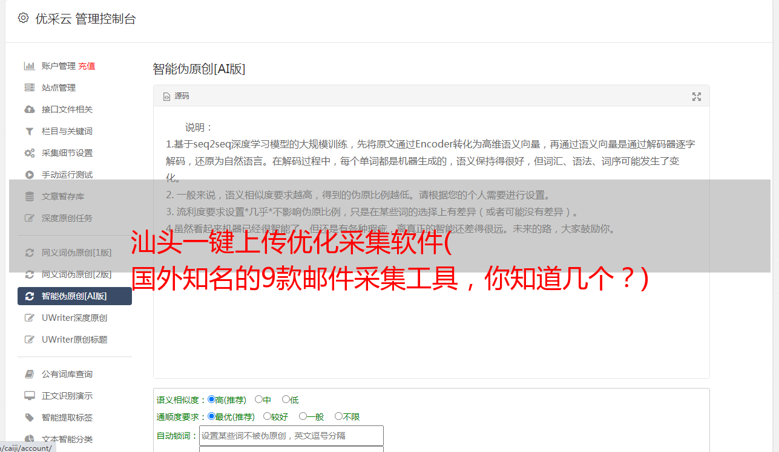Open the 智能伪原创[AI版] menu item
This screenshot has width=779, height=452.
coord(74,296)
